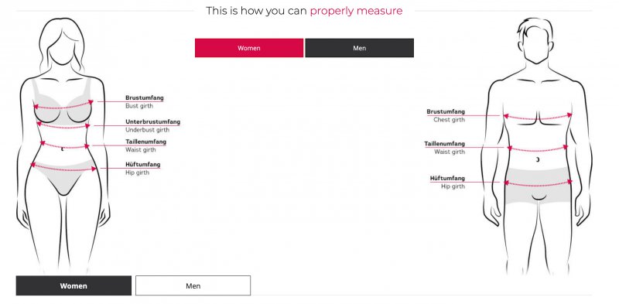Click the woman's bust measurement arrow
This screenshot has height=304, width=619.
click(63, 105)
